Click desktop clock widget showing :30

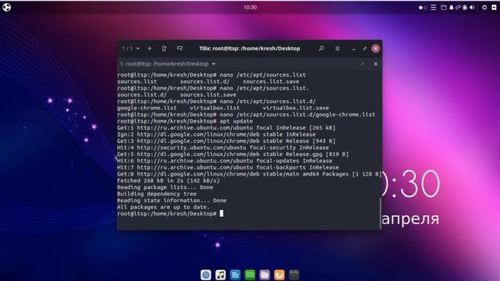(x=411, y=184)
